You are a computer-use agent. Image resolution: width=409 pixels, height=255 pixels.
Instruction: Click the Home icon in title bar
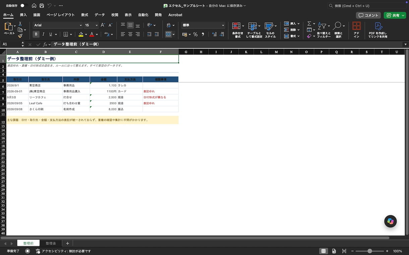[x=34, y=6]
